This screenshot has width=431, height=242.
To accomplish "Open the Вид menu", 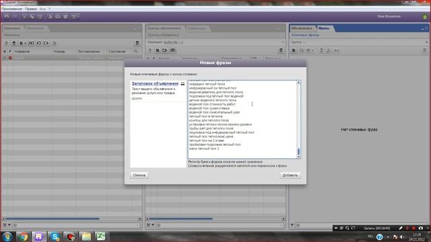I will [x=42, y=9].
